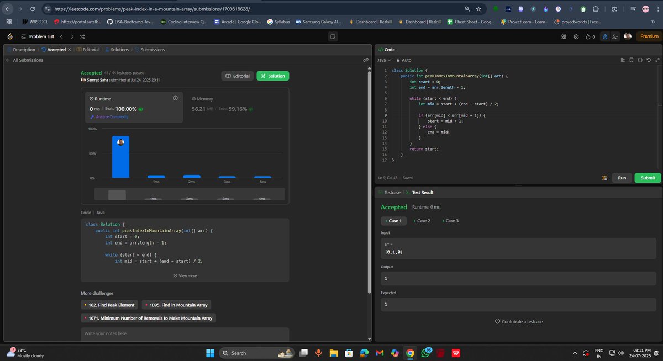Open the layout grid icon in header
This screenshot has height=361, width=663.
tap(564, 36)
